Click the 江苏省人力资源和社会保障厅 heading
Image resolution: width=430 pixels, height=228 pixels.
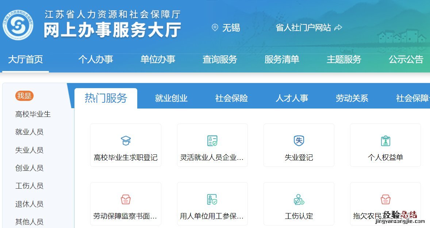(112, 15)
